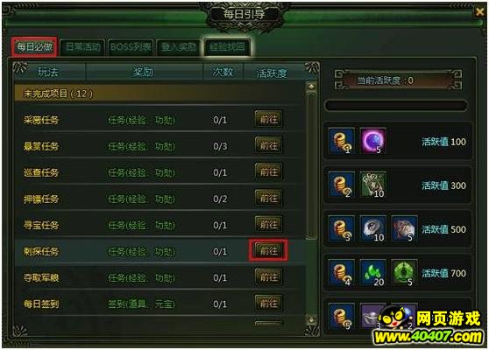
Task: Select silver stone icon in 活跃值 500 row
Action: pyautogui.click(x=373, y=228)
